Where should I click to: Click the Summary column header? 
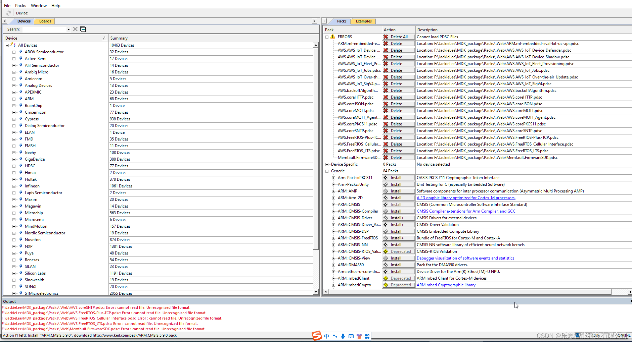[214, 38]
